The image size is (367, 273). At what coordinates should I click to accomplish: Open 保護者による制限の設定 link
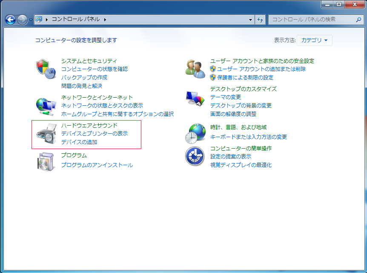tap(245, 77)
